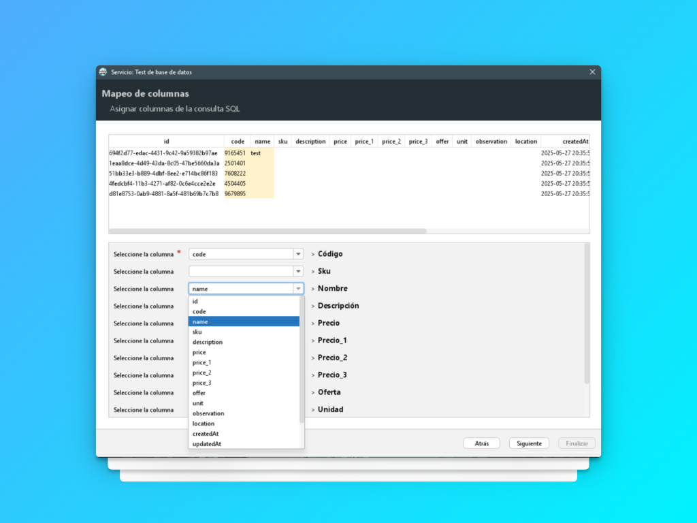The width and height of the screenshot is (697, 523).
Task: Click the dropdown list scrollbar
Action: coord(302,360)
